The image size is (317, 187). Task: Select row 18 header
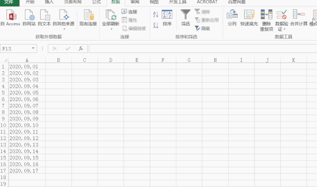(3, 177)
